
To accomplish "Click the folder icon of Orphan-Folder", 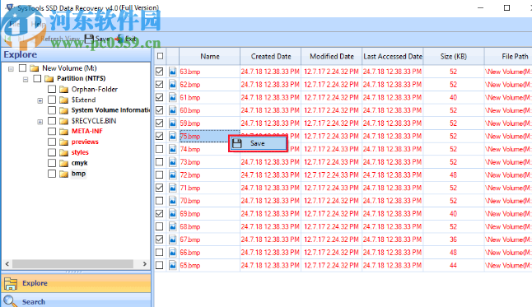I will [x=63, y=89].
